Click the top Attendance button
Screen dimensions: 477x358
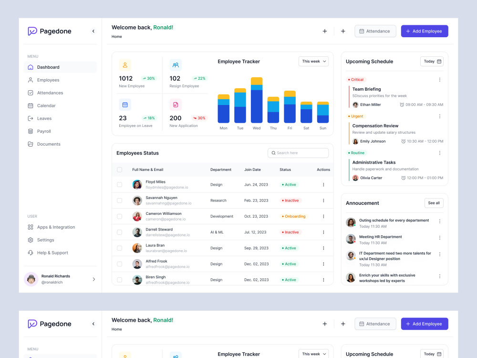375,31
